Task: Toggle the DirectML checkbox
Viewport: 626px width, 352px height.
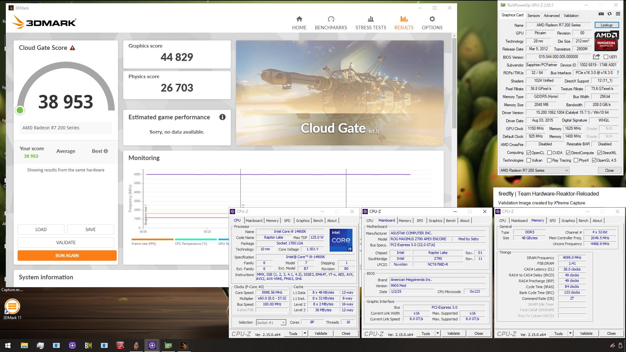Action: (599, 153)
